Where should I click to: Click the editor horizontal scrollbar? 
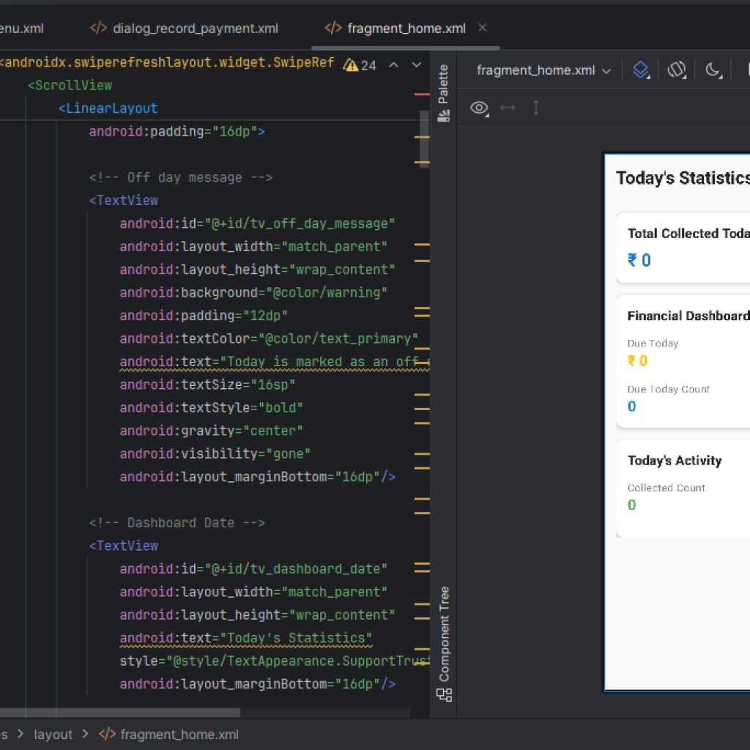pos(120,712)
